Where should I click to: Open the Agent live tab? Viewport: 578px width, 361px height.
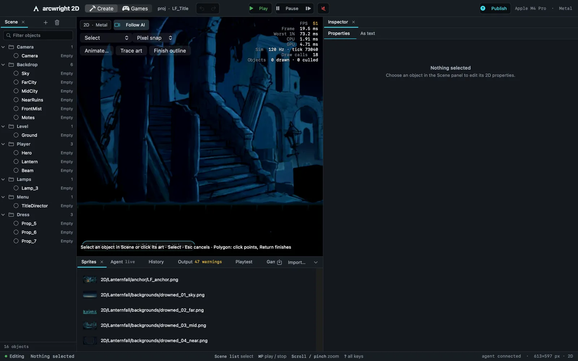122,262
